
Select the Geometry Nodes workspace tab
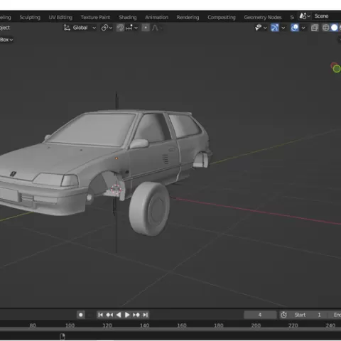point(263,17)
